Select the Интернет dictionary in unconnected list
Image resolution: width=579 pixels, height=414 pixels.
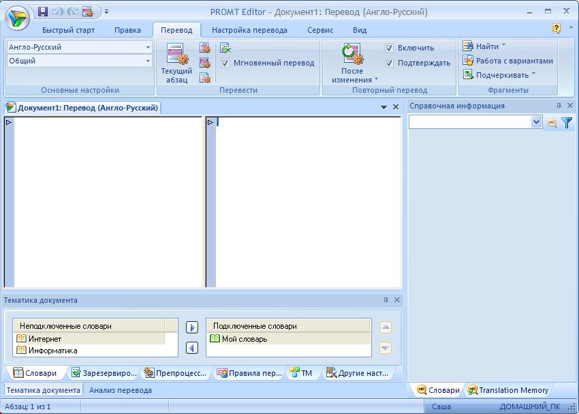(89, 338)
